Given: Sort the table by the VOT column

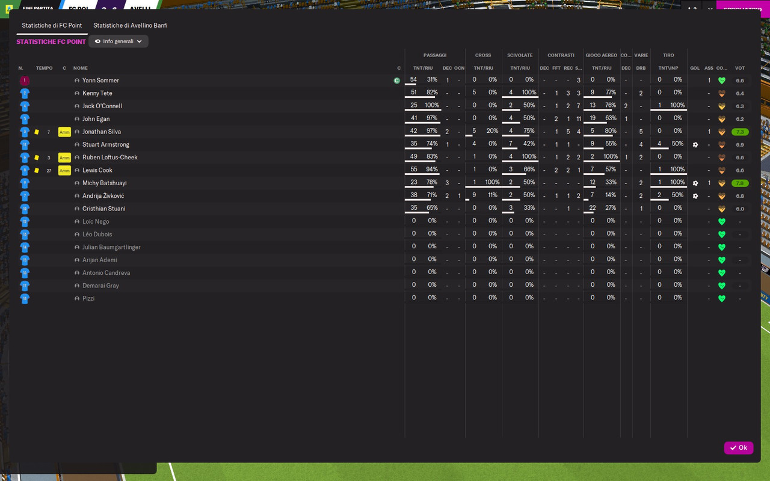Looking at the screenshot, I should [740, 68].
